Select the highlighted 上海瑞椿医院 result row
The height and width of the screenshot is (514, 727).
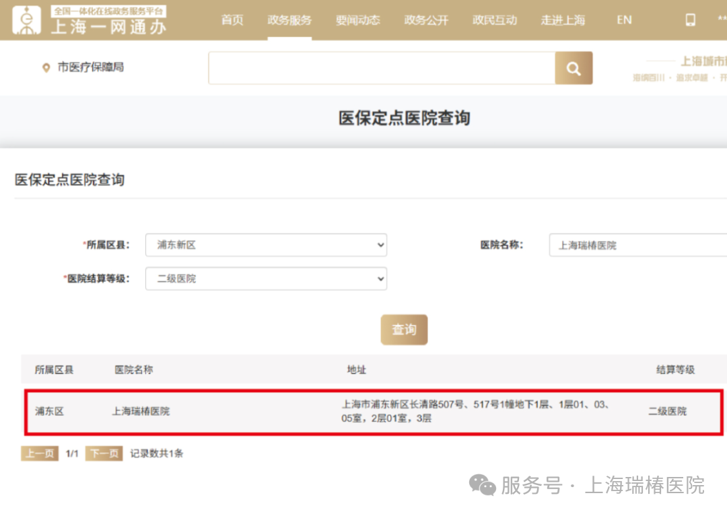coord(363,411)
